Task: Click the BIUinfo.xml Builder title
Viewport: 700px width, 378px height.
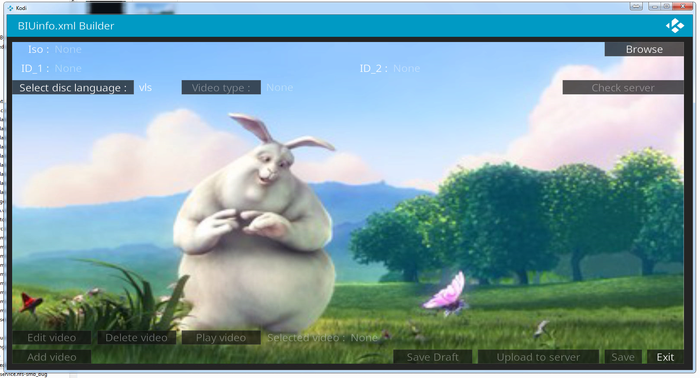Action: click(x=66, y=26)
